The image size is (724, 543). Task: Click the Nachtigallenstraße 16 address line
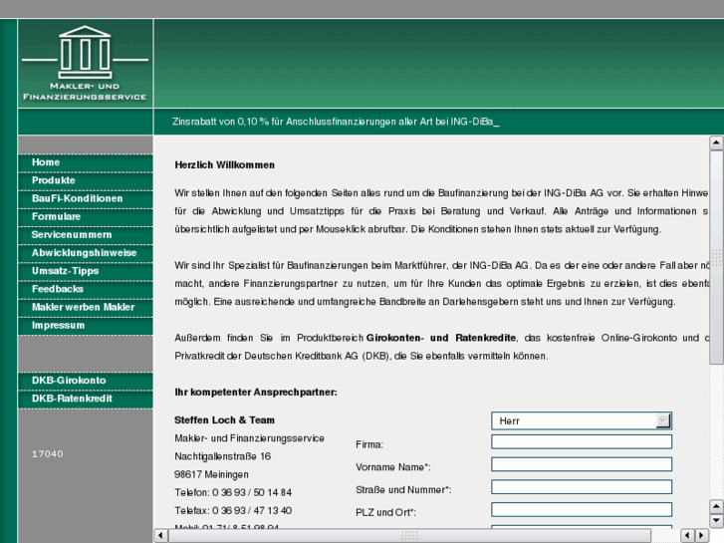[222, 456]
